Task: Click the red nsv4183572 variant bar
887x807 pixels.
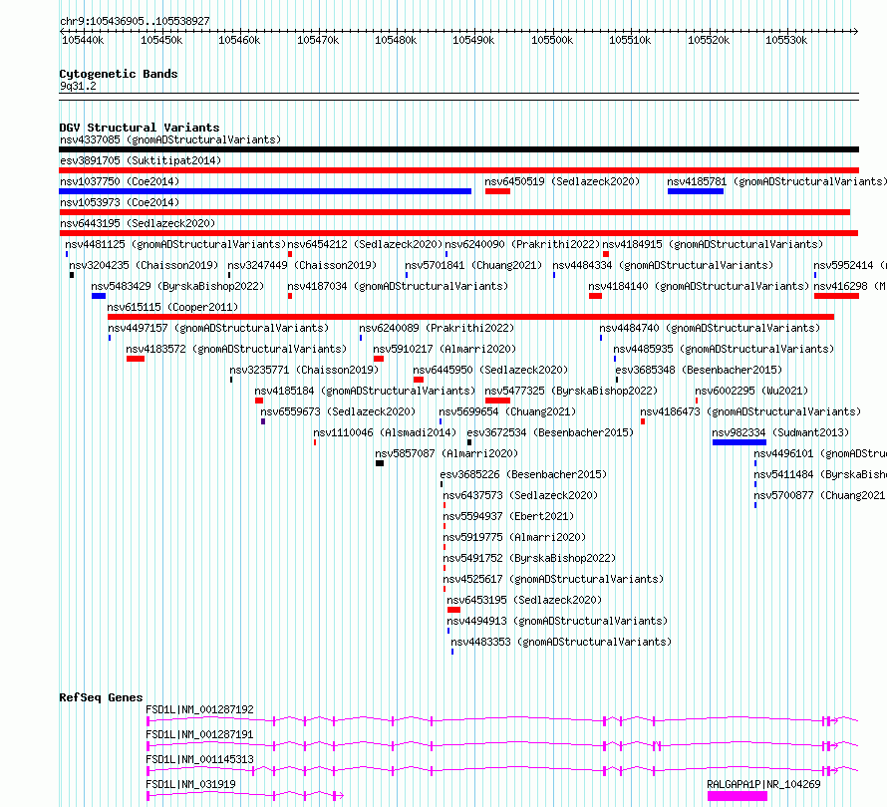Action: click(x=136, y=359)
